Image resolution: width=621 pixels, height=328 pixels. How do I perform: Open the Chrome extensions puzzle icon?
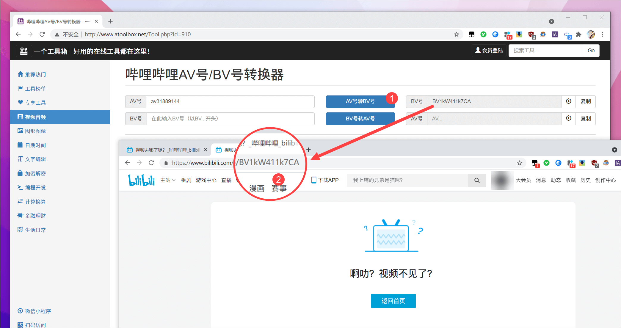[x=578, y=34]
